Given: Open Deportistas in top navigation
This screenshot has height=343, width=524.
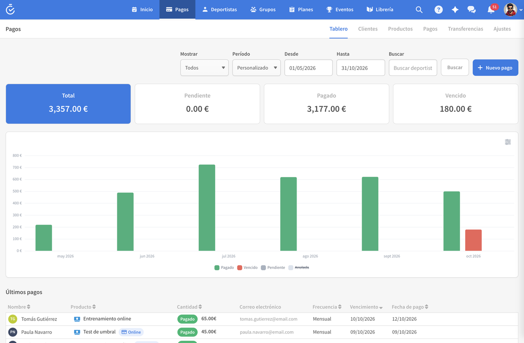Looking at the screenshot, I should coord(220,10).
